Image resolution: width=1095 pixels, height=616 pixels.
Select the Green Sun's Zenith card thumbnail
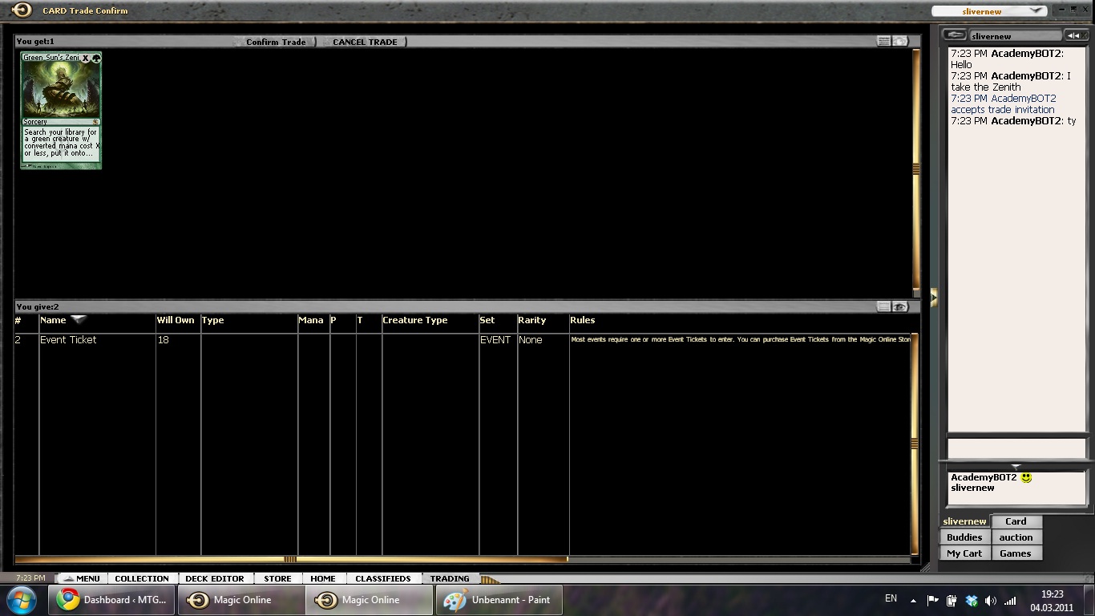tap(61, 110)
